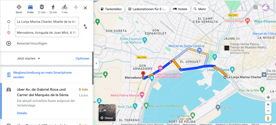Center map on my location
Image resolution: width=276 pixels, height=125 pixels.
[x=268, y=97]
